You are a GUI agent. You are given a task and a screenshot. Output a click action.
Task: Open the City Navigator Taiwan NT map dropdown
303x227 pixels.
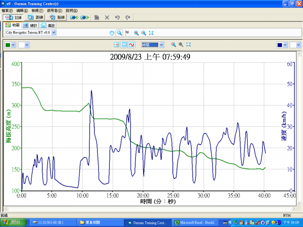point(54,33)
